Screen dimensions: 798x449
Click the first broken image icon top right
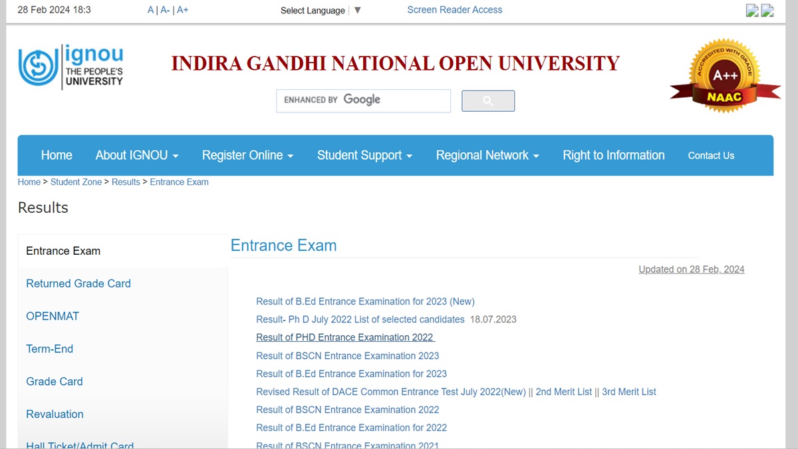pos(751,10)
